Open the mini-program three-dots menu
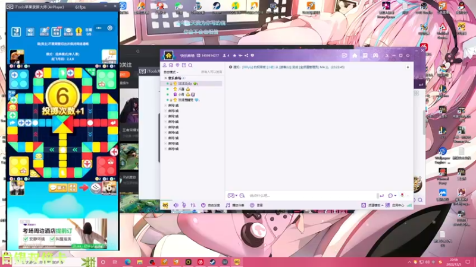This screenshot has height=267, width=476. 99,28
